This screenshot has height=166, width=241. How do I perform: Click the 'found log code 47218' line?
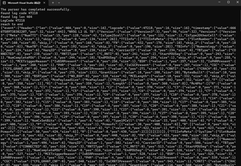click(x=19, y=13)
